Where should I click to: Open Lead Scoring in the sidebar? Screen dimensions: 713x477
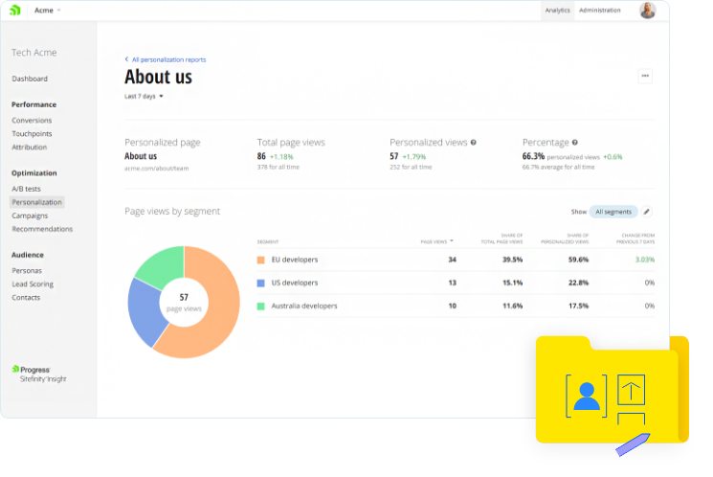(33, 284)
